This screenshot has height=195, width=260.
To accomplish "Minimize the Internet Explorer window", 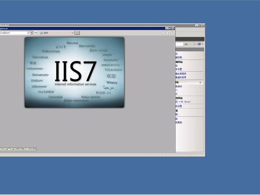I will point(167,28).
